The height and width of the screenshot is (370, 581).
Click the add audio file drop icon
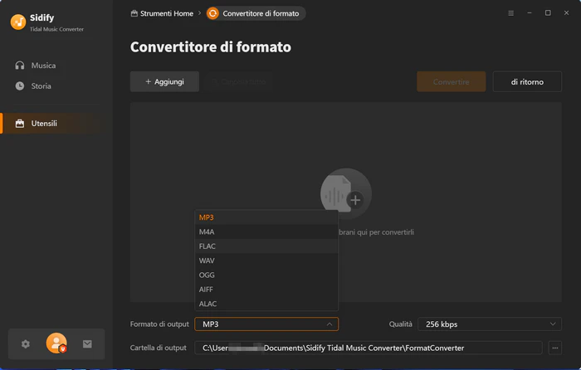click(346, 194)
